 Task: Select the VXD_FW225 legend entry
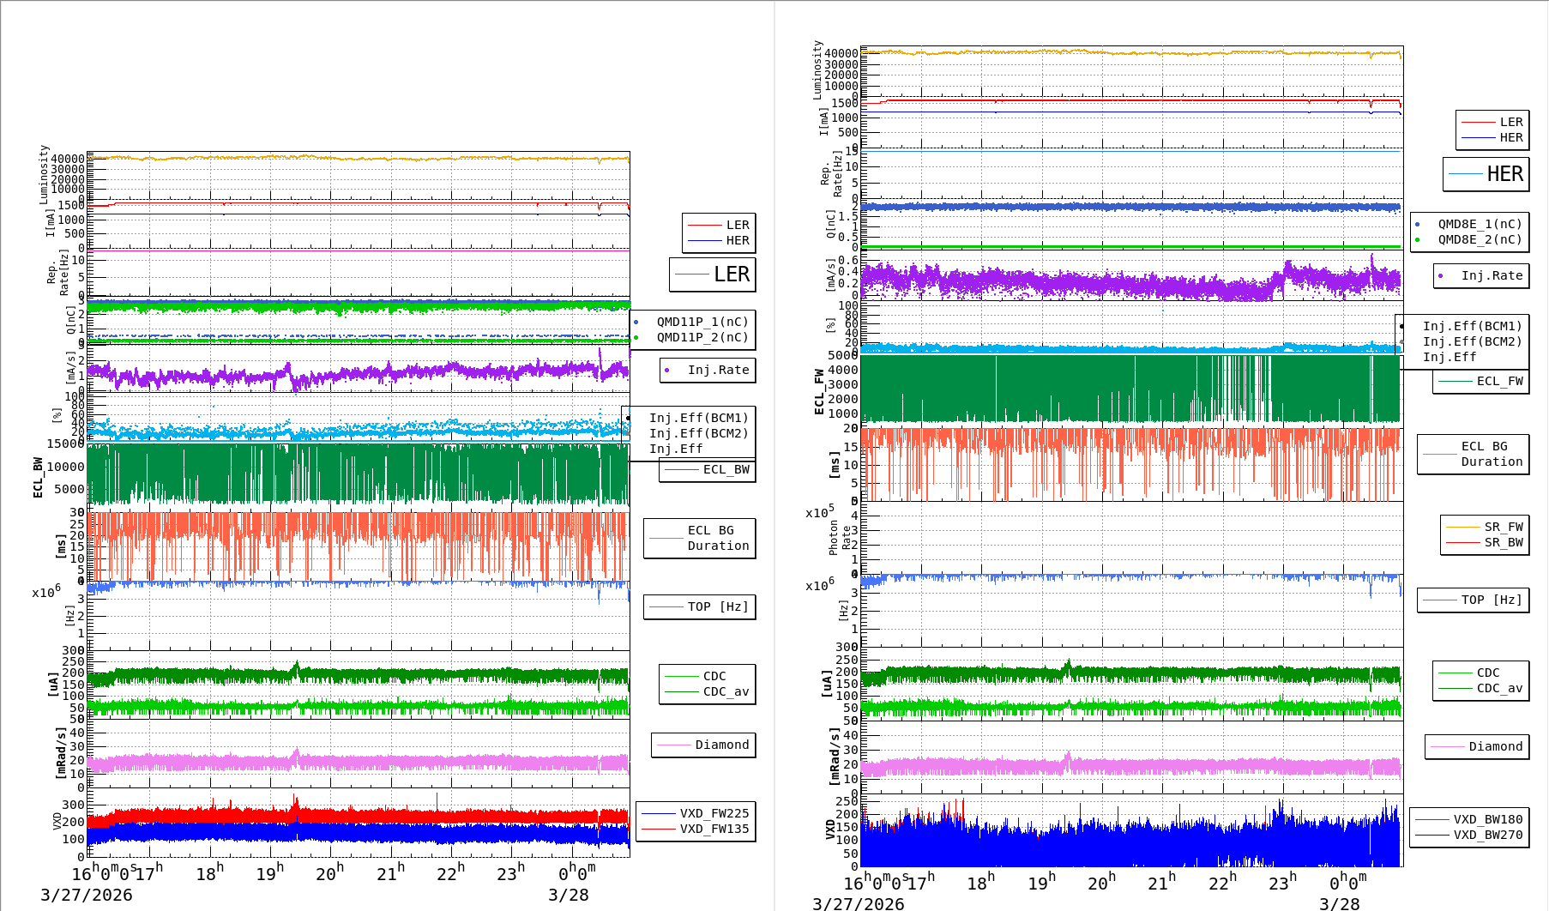click(x=714, y=813)
